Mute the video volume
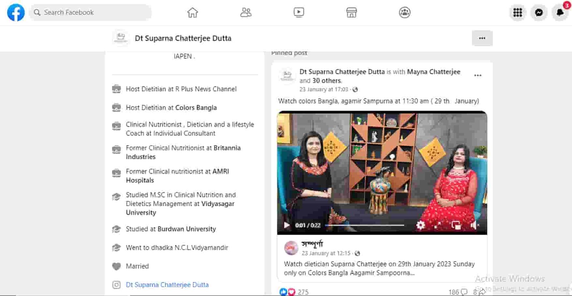 click(x=474, y=225)
